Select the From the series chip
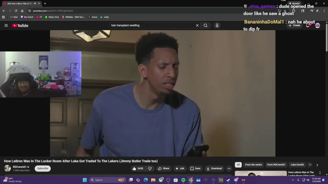The height and width of the screenshot is (184, 328). pos(253,165)
